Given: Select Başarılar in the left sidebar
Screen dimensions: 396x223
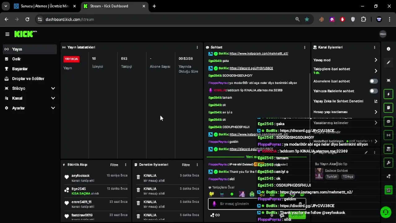Looking at the screenshot, I should [x=30, y=69].
